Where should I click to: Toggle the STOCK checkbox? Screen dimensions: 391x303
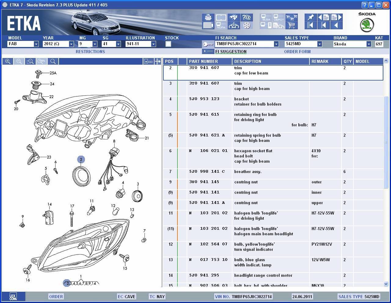(x=168, y=44)
